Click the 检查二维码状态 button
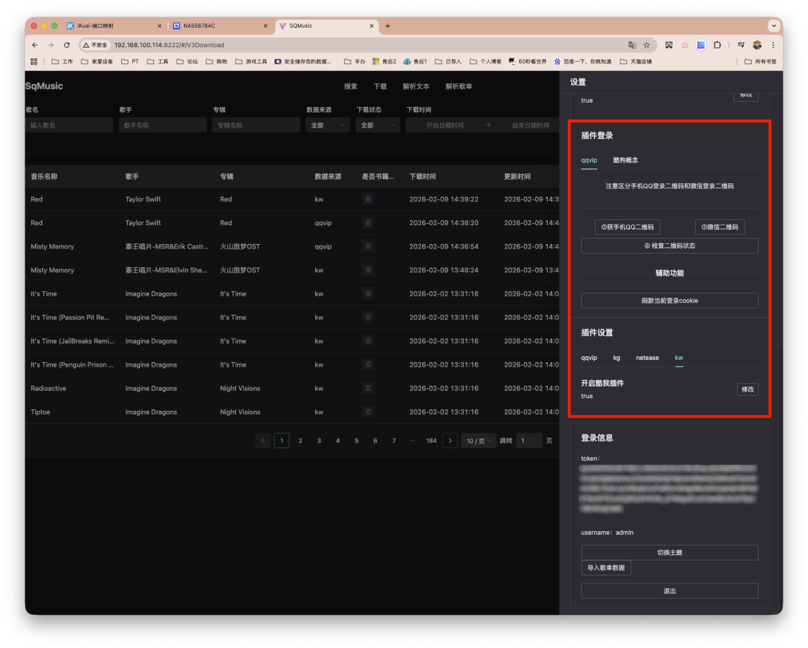The width and height of the screenshot is (808, 648). coord(669,245)
